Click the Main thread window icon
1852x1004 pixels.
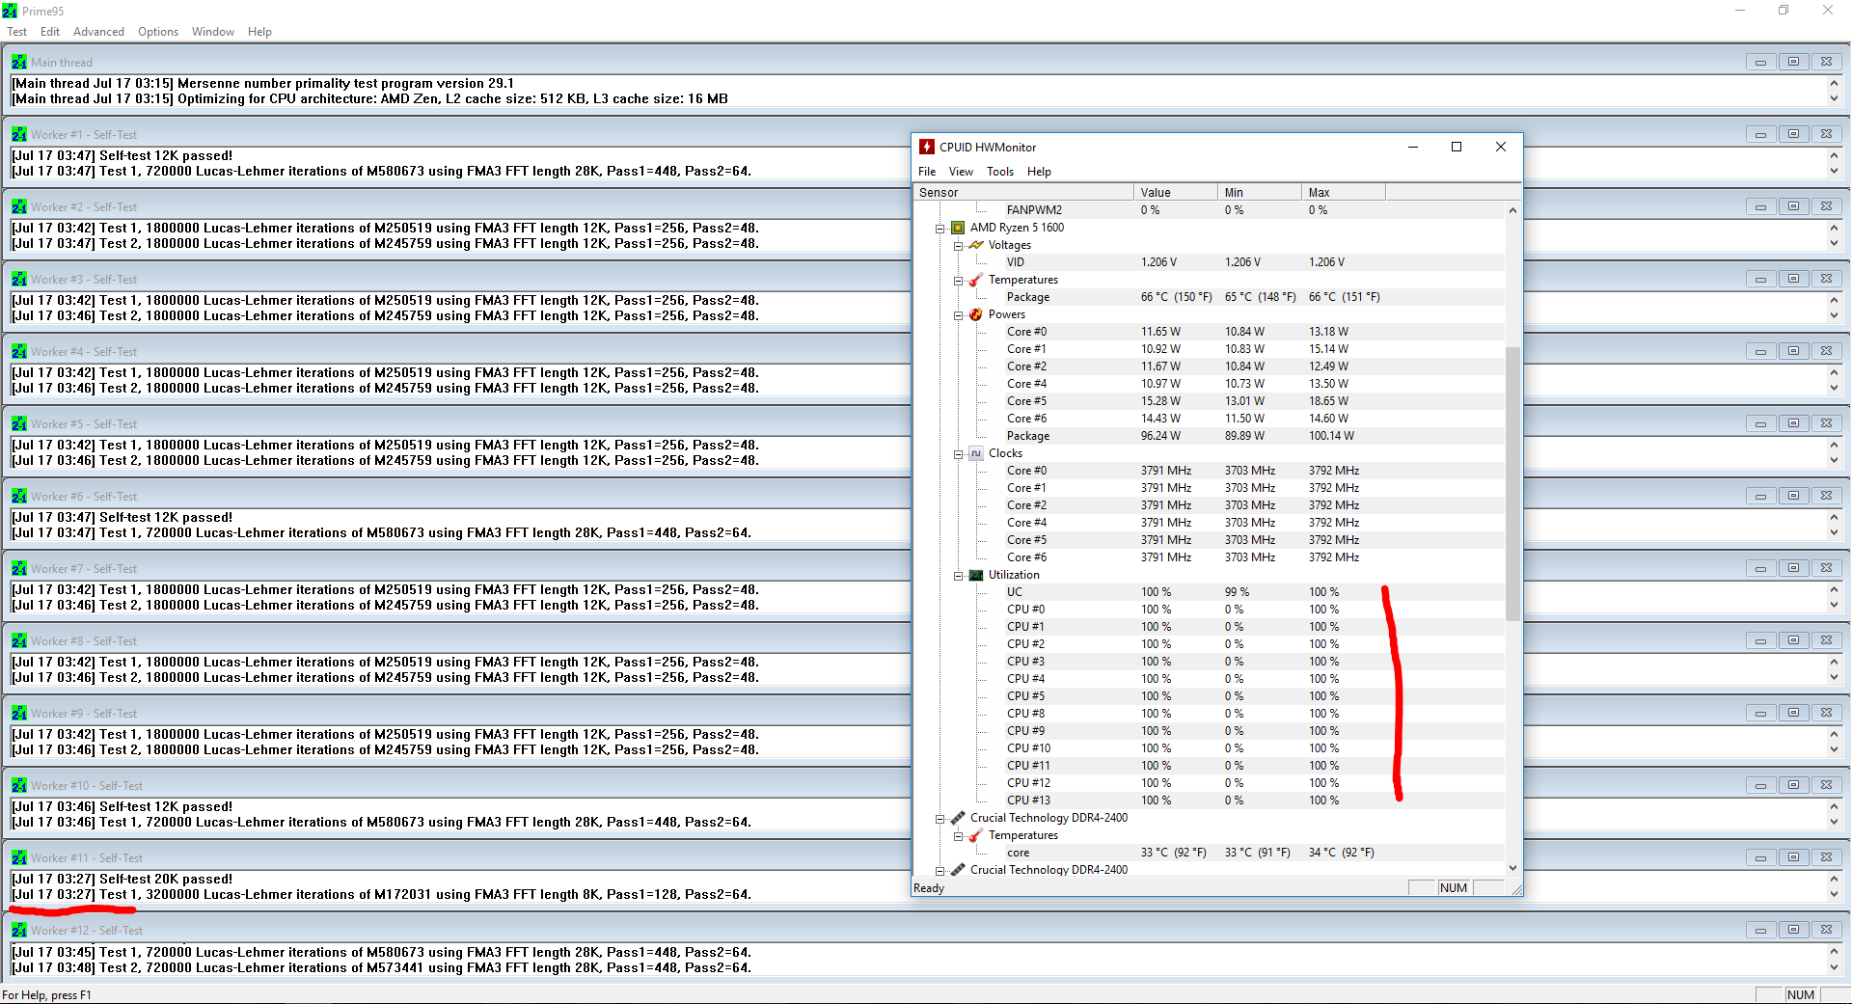(x=19, y=62)
